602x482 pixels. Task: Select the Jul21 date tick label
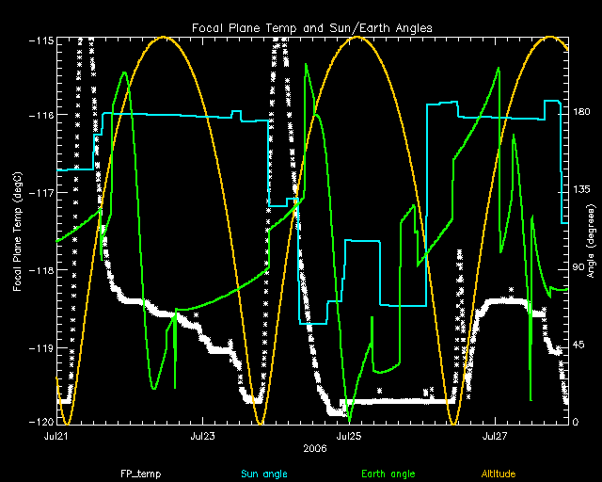point(56,437)
